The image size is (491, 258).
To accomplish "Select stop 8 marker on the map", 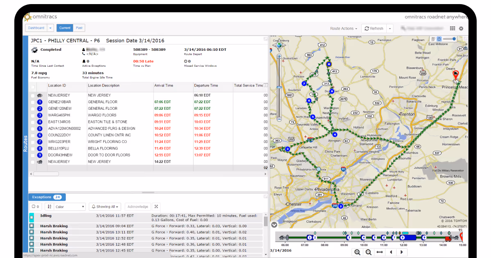I will click(329, 64).
